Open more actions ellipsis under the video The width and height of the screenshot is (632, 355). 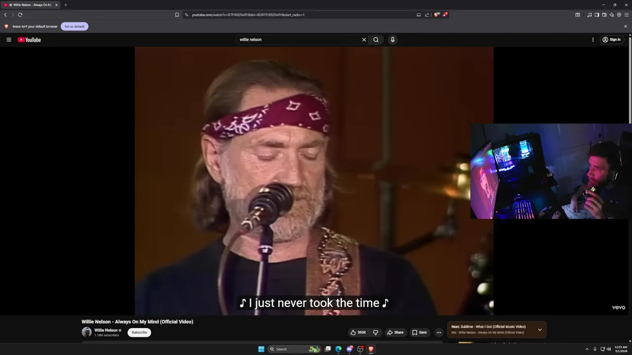point(438,332)
